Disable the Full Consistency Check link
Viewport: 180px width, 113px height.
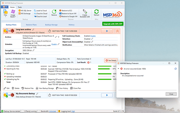click(93, 36)
